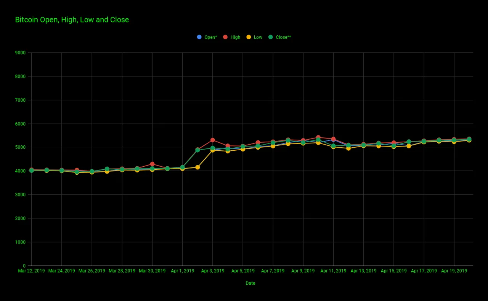The width and height of the screenshot is (488, 301).
Task: Click the y-axis label "5000"
Action: (x=21, y=148)
